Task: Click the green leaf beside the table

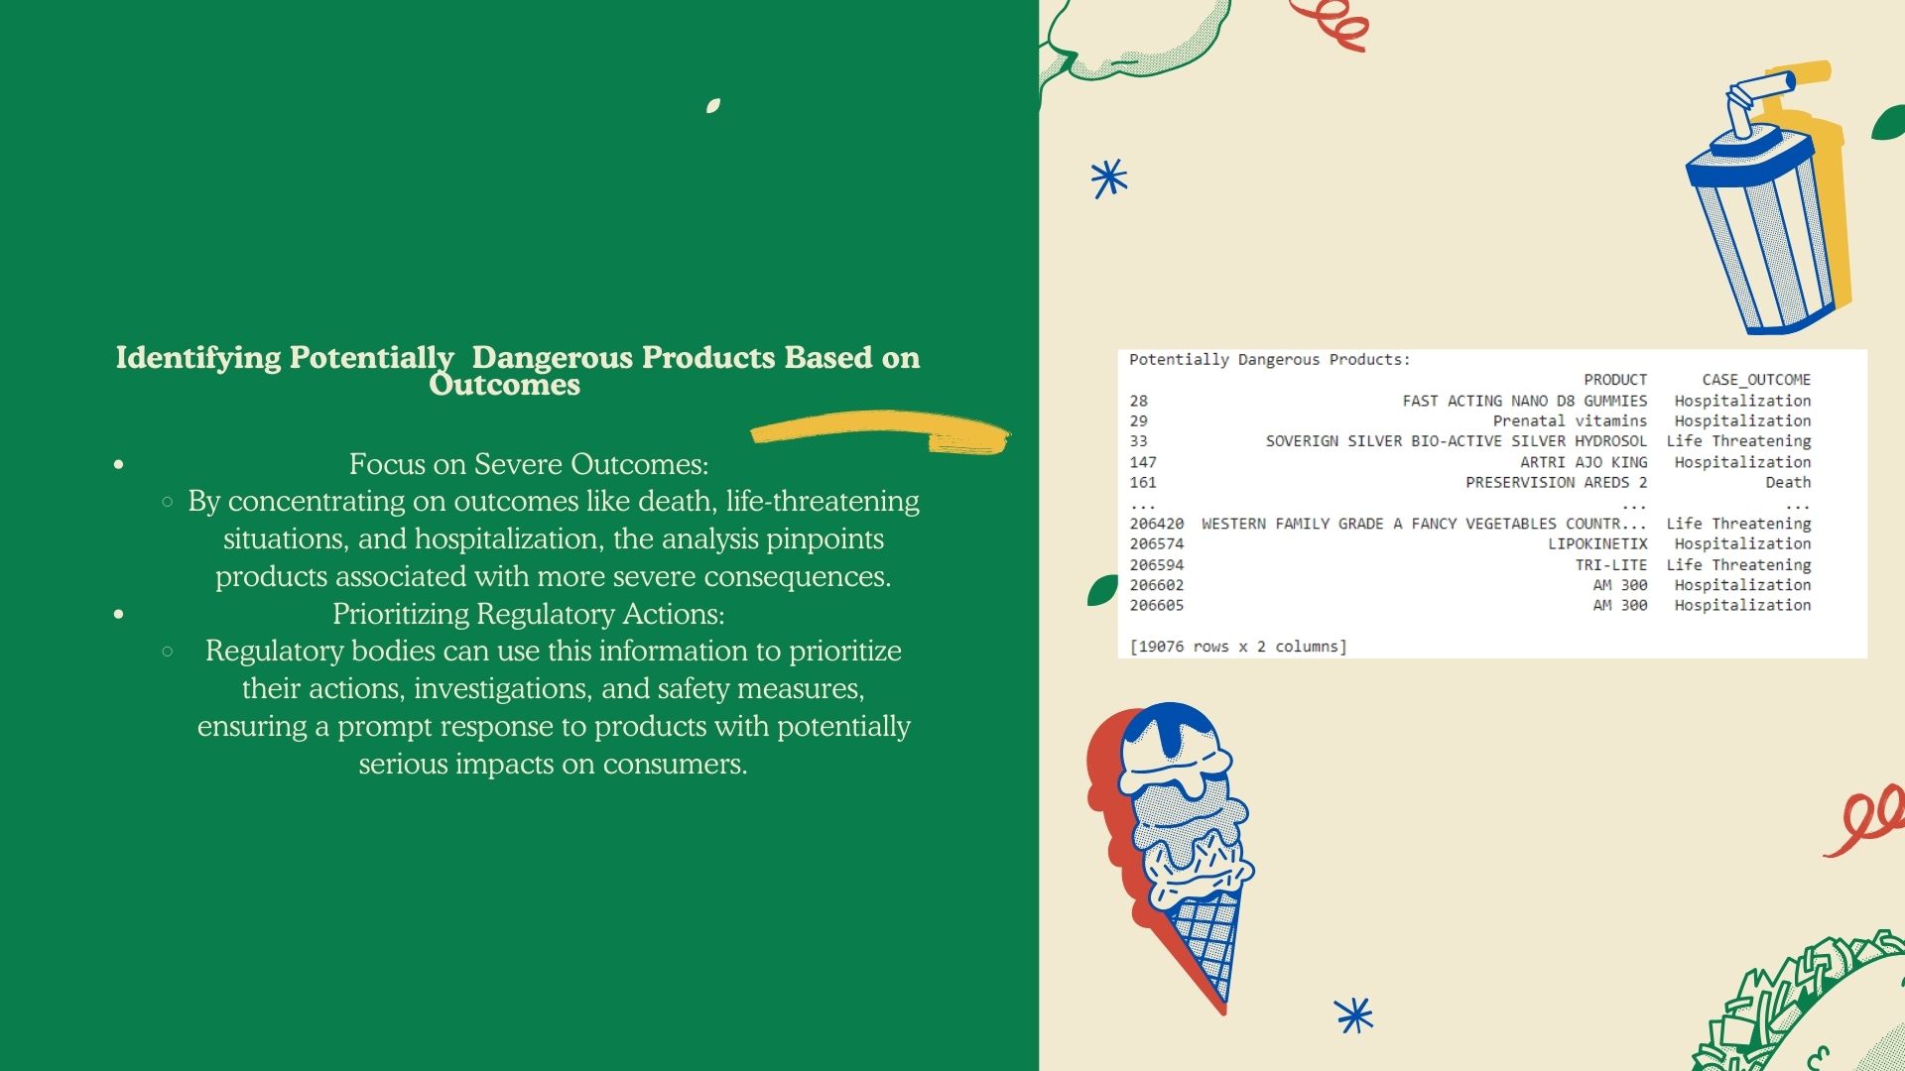Action: tap(1101, 590)
